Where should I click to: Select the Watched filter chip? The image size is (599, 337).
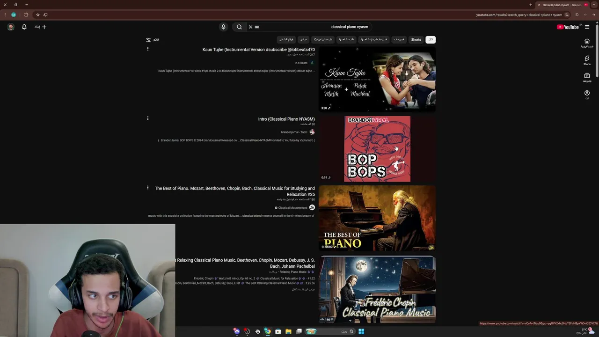346,40
